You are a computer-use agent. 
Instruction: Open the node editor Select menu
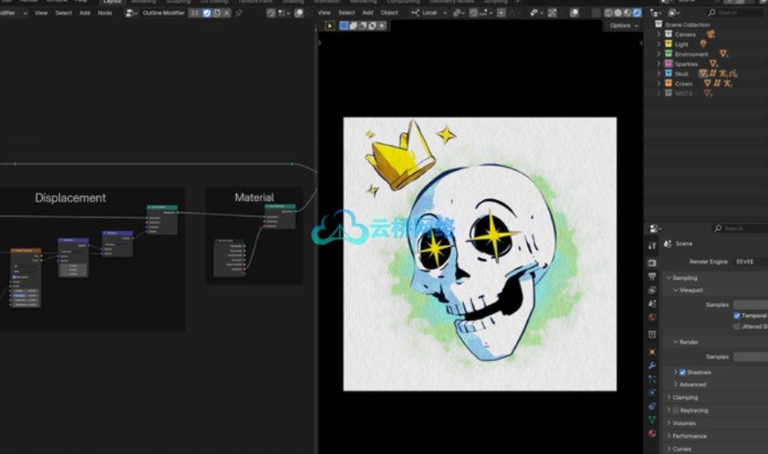point(63,13)
